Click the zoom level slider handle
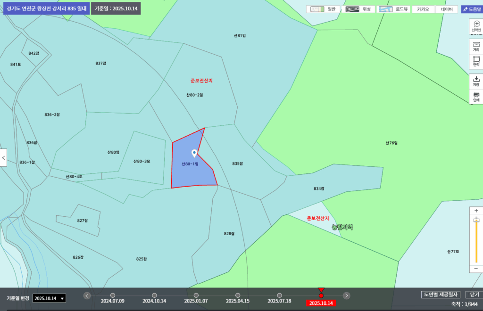Image resolution: width=483 pixels, height=311 pixels. click(476, 220)
